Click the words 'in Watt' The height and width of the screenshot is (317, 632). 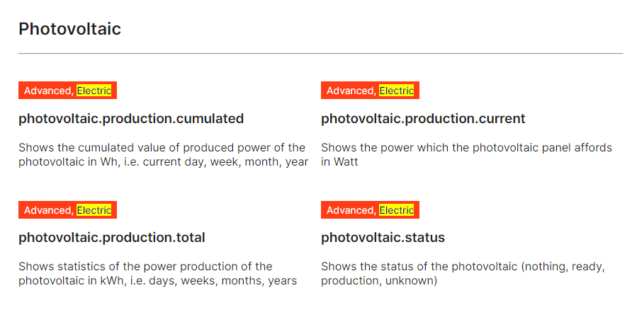(x=339, y=162)
